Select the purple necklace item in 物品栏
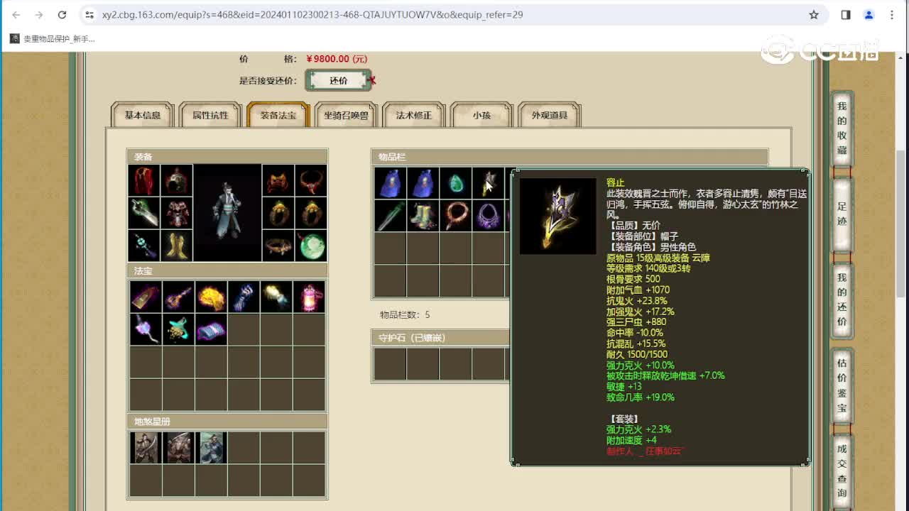 pyautogui.click(x=488, y=216)
